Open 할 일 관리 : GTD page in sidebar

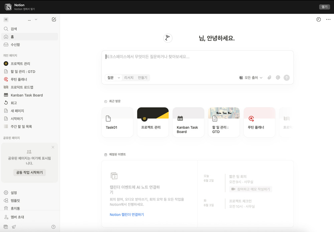point(30,71)
